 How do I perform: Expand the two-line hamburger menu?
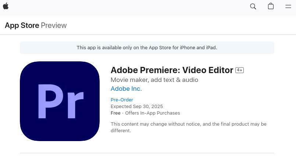(289, 6)
